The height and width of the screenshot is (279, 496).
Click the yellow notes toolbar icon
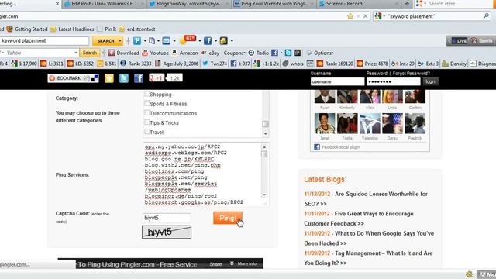click(x=223, y=41)
